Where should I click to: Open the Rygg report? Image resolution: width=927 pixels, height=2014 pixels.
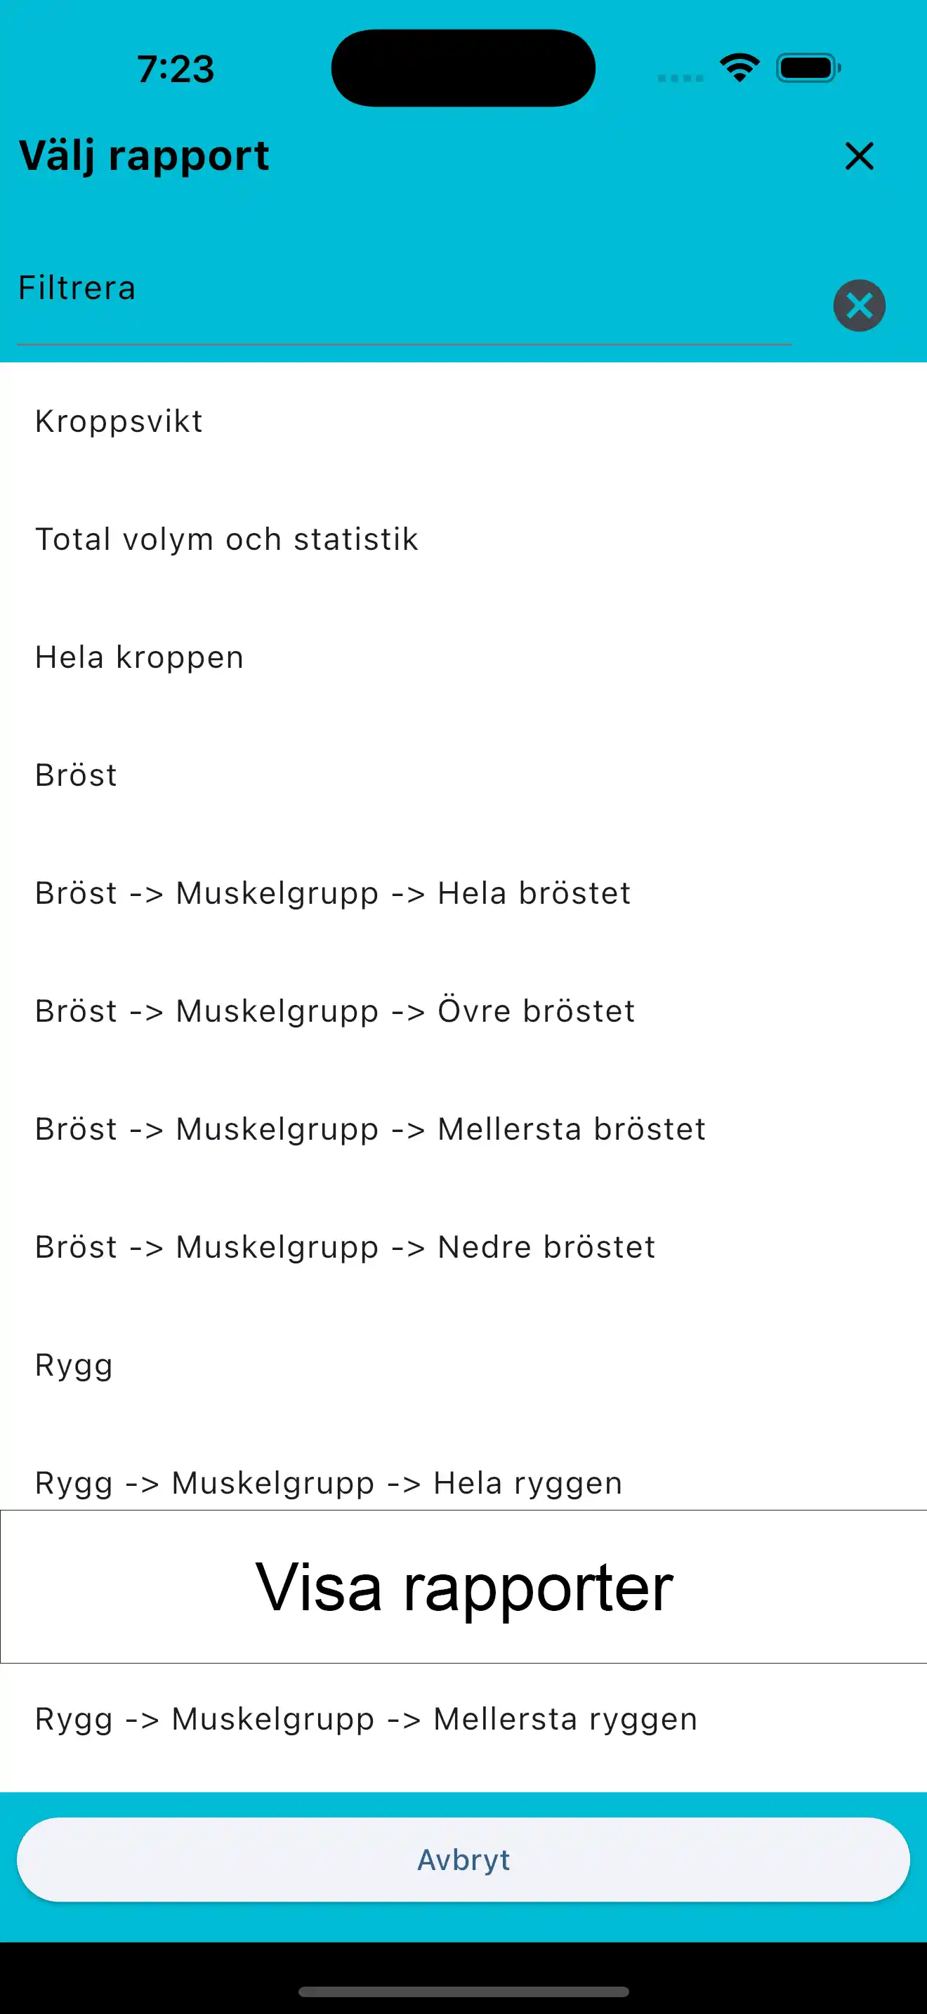click(x=74, y=1365)
